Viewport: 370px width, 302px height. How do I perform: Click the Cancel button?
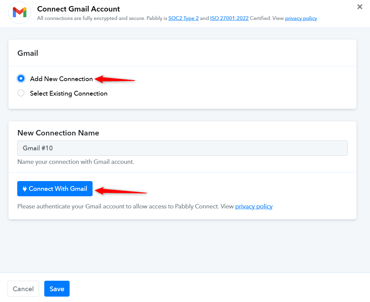click(x=23, y=288)
